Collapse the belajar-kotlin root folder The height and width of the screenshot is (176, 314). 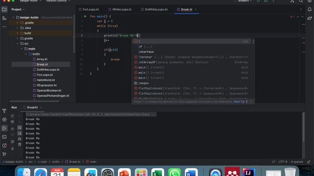13,18
